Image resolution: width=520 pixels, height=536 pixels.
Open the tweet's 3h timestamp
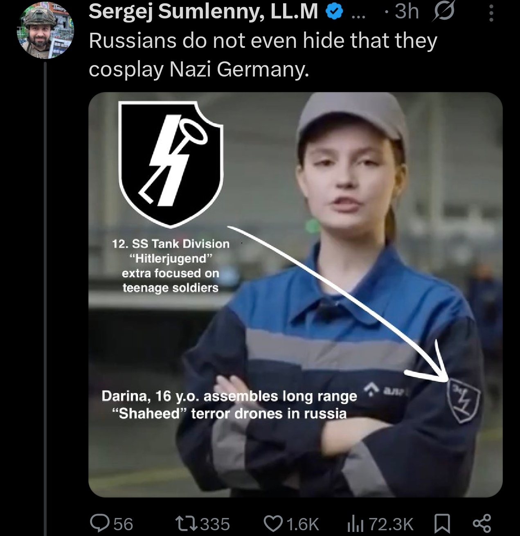(407, 12)
